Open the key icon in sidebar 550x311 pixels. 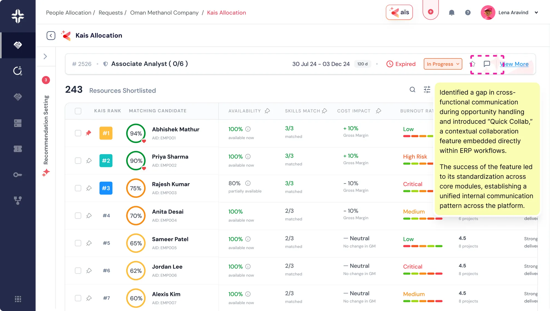[18, 175]
